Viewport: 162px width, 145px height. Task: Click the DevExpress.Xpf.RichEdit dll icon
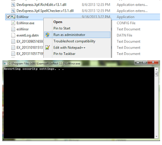click(13, 5)
